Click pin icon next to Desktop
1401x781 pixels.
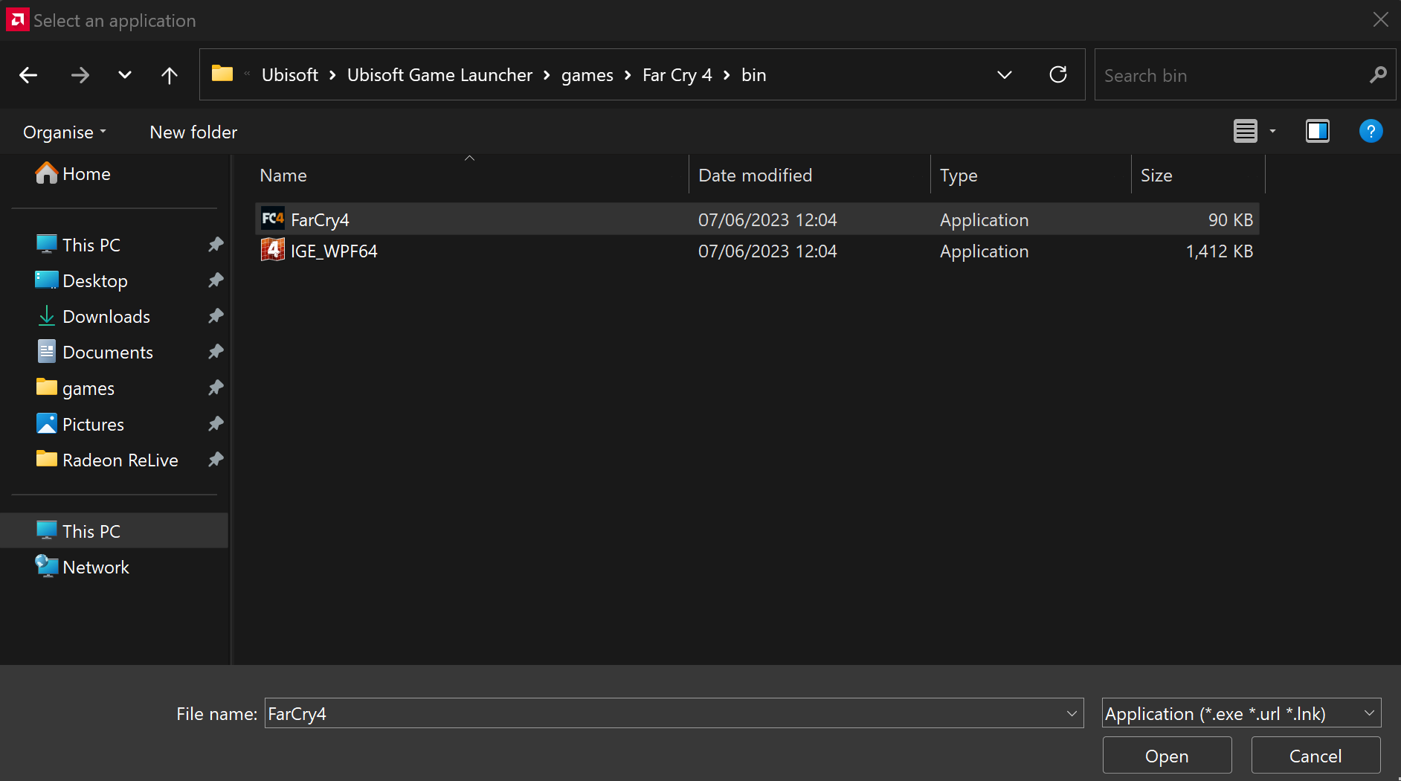[216, 280]
